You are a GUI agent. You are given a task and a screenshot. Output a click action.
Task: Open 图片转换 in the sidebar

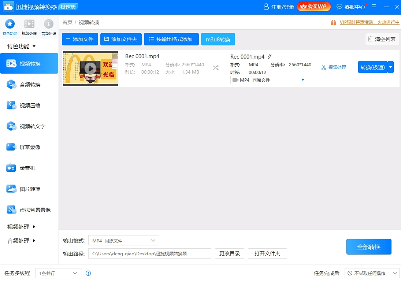click(29, 189)
